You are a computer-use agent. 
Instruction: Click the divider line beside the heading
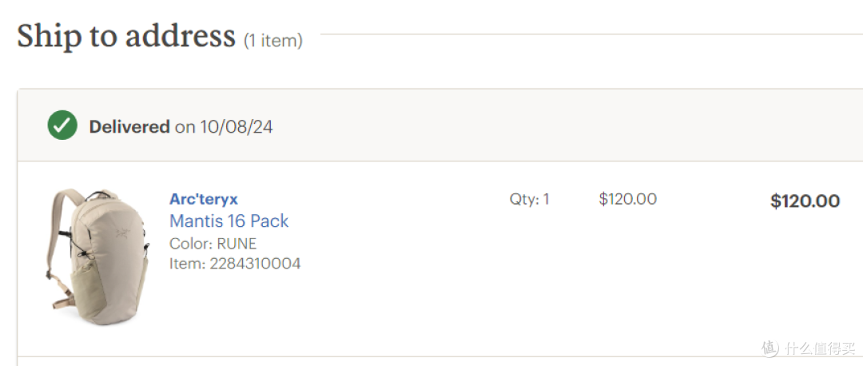coord(591,34)
